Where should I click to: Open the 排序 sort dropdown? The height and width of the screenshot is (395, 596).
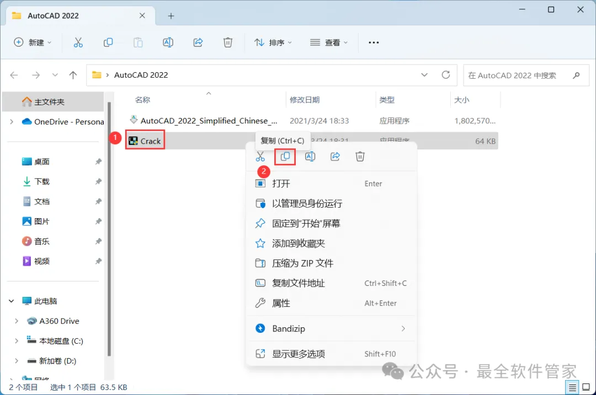[x=273, y=42]
